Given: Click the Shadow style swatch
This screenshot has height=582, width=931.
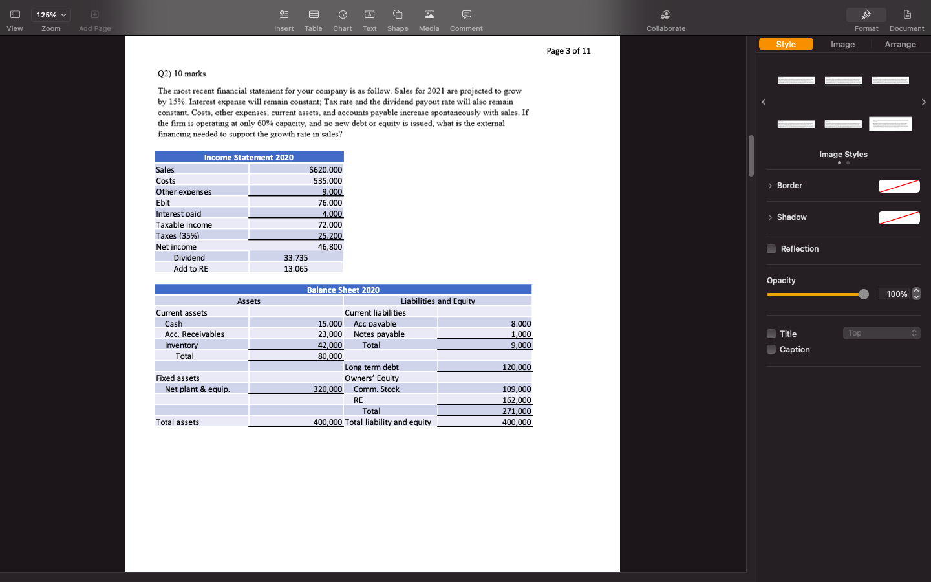Looking at the screenshot, I should [x=899, y=218].
